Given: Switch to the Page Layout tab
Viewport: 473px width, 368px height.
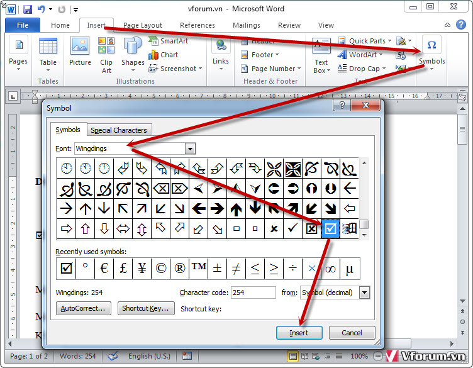Looking at the screenshot, I should tap(142, 25).
